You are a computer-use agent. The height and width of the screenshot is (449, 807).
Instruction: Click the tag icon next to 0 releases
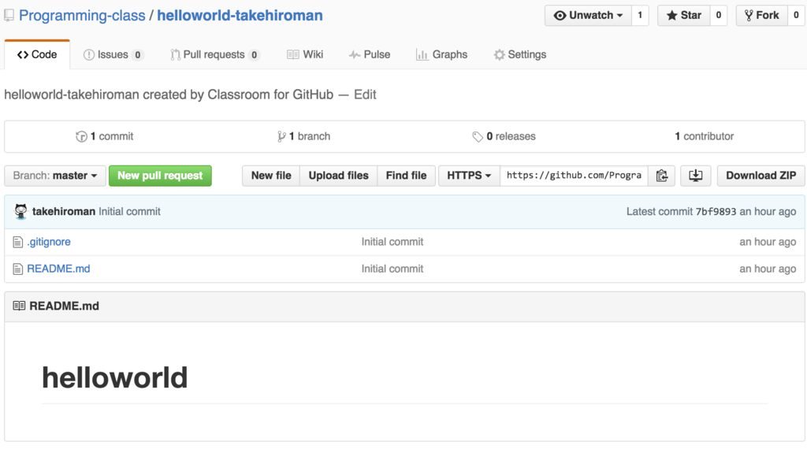pos(478,137)
